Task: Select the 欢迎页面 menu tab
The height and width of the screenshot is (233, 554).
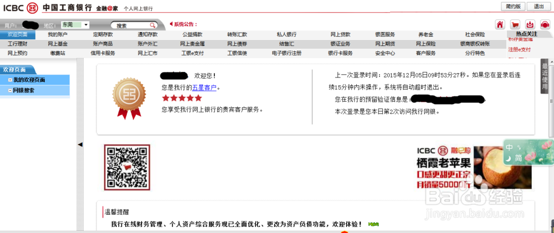Action: pos(18,35)
